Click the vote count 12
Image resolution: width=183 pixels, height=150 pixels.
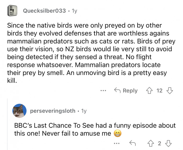[x=159, y=91]
